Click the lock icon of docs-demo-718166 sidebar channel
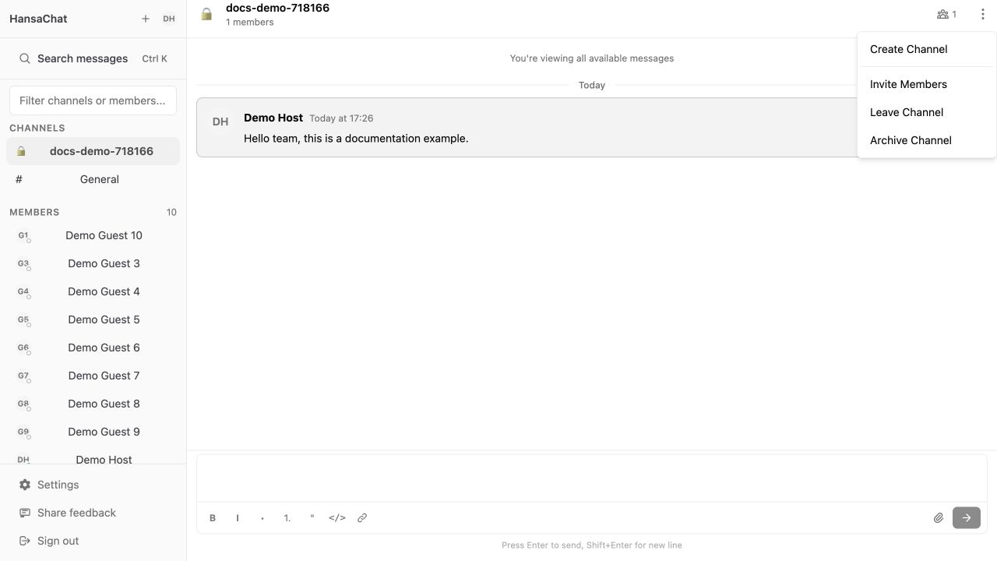997x561 pixels. 21,151
